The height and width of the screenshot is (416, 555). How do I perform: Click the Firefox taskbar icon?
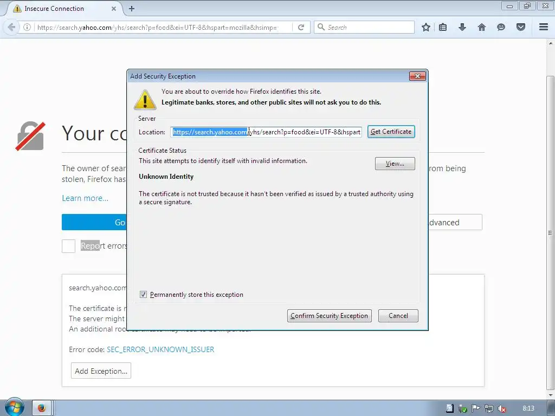click(42, 408)
